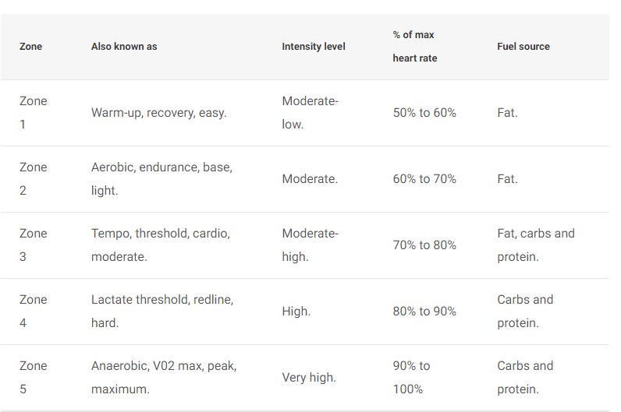The image size is (621, 412).
Task: Click the '80% to 90%' heart rate cell
Action: [424, 312]
